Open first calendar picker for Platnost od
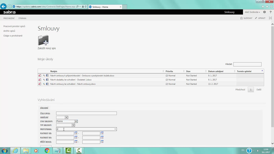The height and width of the screenshot is (154, 274). coord(76,133)
